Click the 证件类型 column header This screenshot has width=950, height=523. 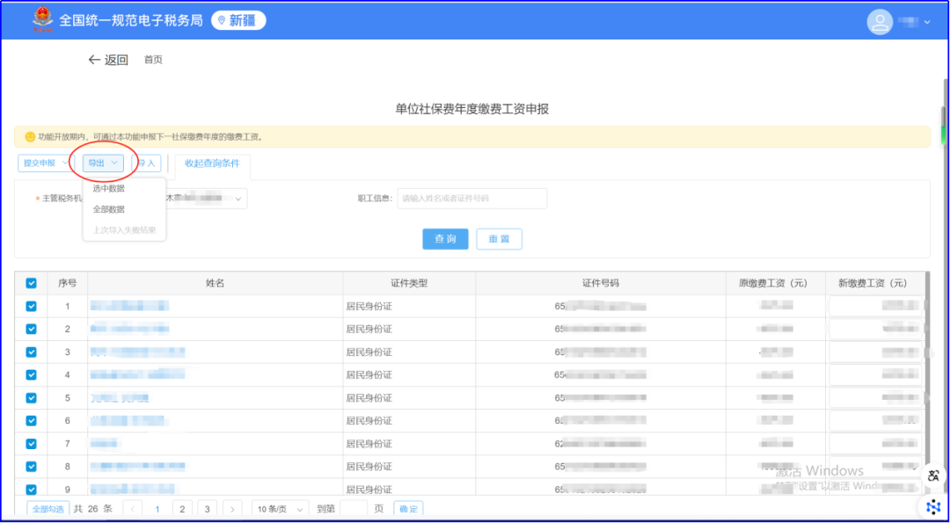coord(409,283)
